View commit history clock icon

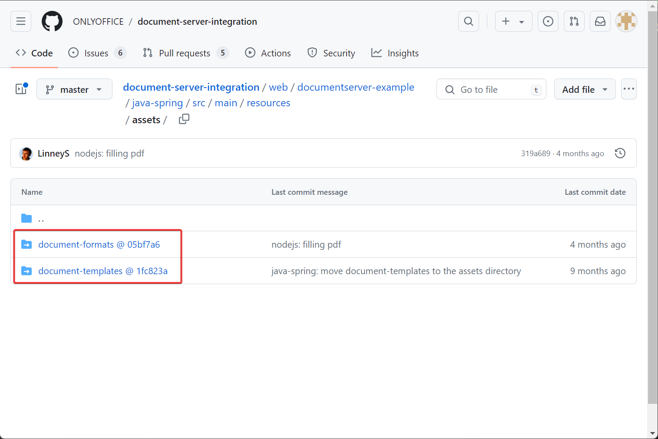point(620,153)
